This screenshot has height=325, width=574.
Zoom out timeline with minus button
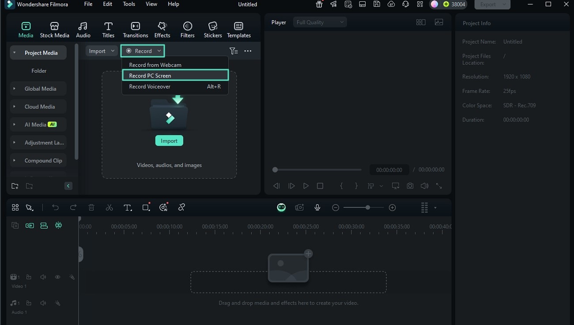336,207
